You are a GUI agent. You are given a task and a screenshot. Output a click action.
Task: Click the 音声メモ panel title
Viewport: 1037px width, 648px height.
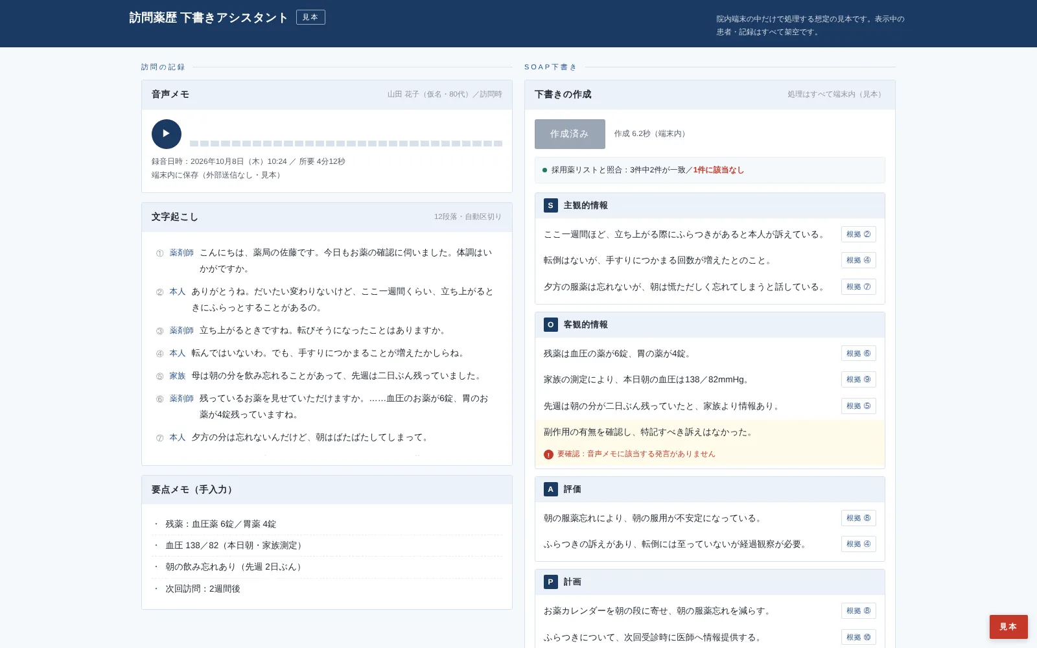point(170,95)
